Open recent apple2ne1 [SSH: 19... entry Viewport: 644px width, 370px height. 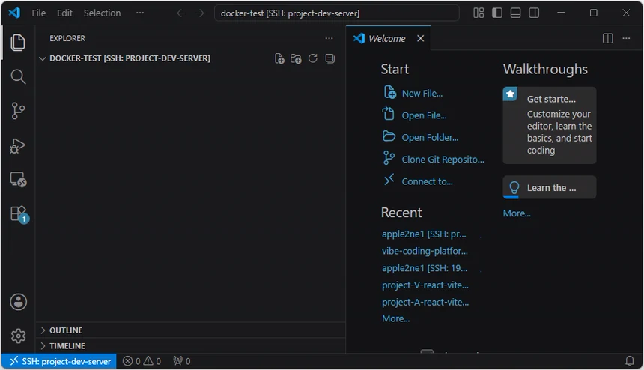[x=425, y=268]
